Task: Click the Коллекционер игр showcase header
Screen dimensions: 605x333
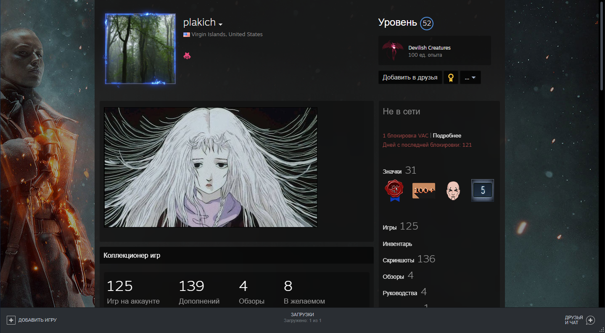Action: [x=237, y=255]
